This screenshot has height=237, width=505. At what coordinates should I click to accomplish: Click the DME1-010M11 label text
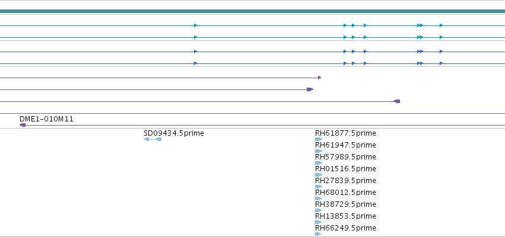click(46, 119)
